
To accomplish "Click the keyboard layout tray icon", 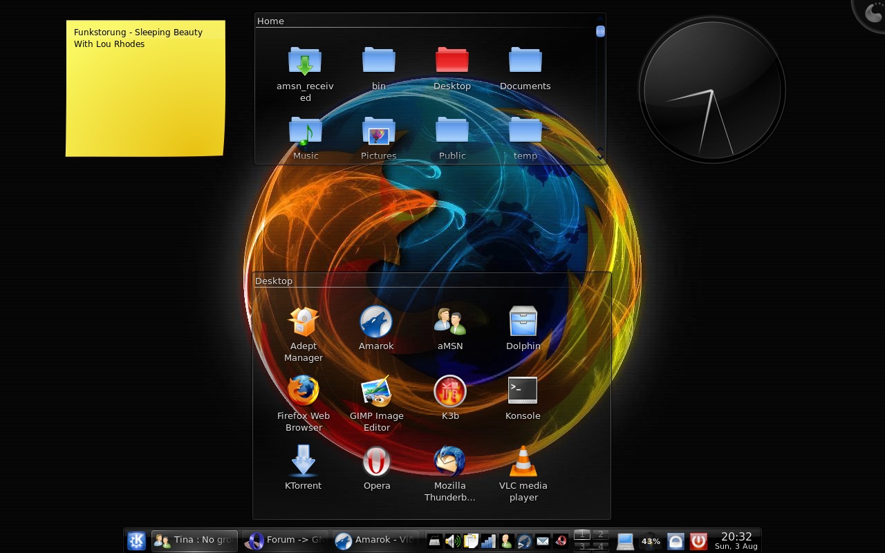I will (x=434, y=541).
